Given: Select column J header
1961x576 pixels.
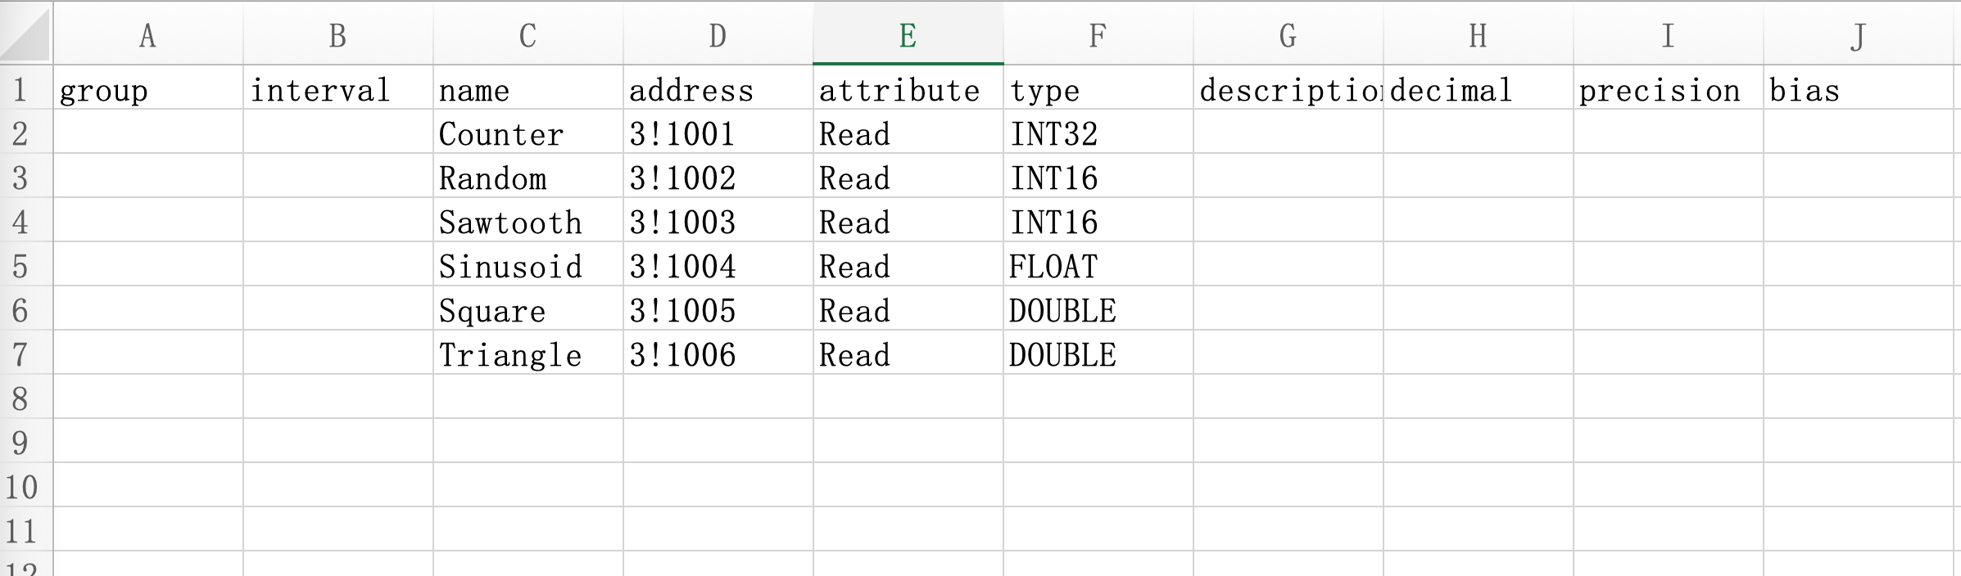Looking at the screenshot, I should [1858, 34].
